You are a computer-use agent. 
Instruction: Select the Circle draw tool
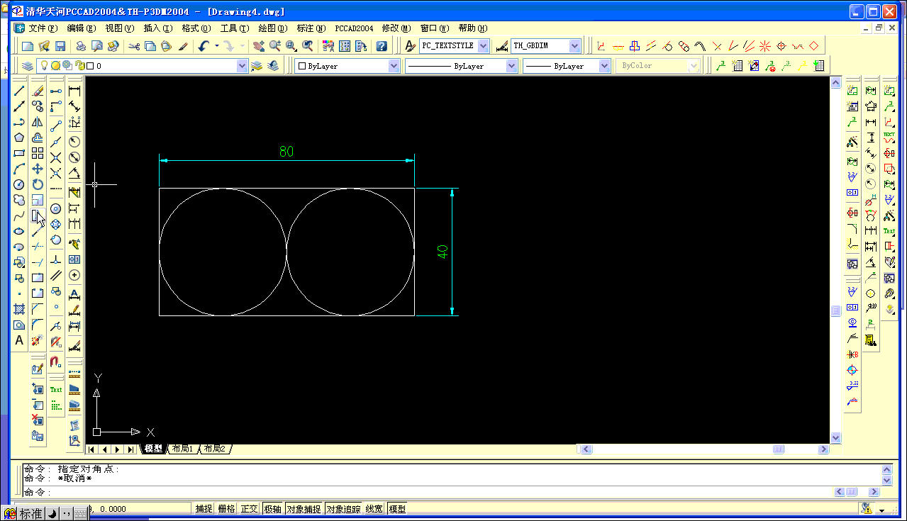click(x=19, y=184)
